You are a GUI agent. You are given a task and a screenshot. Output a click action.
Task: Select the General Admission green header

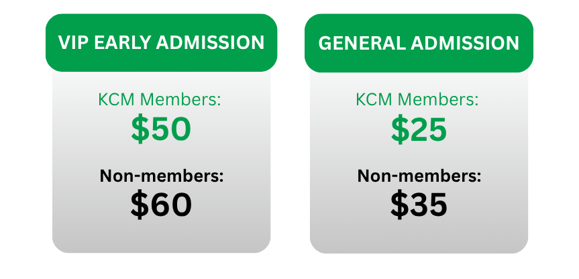tap(419, 43)
